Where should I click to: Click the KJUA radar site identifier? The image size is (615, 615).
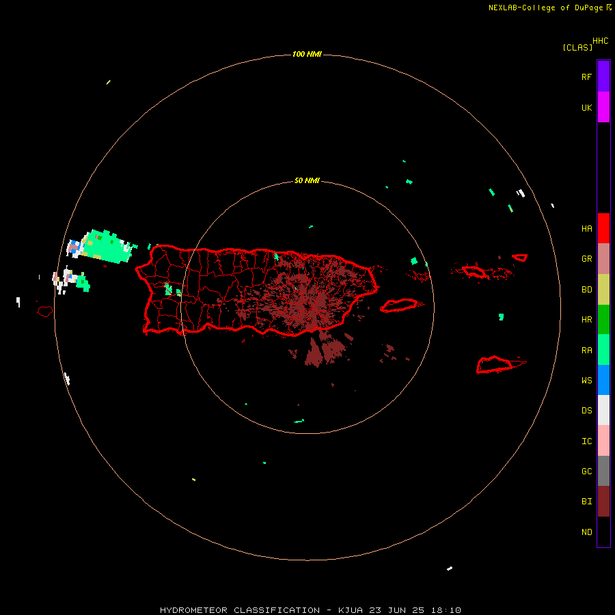pos(351,610)
